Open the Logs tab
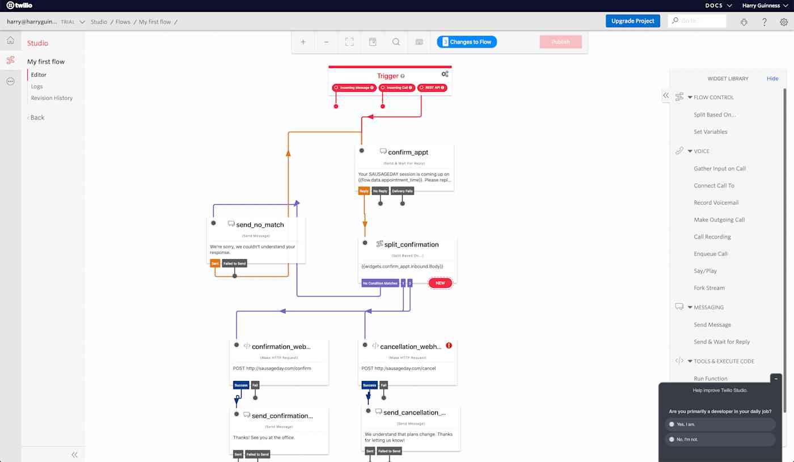 [x=37, y=86]
